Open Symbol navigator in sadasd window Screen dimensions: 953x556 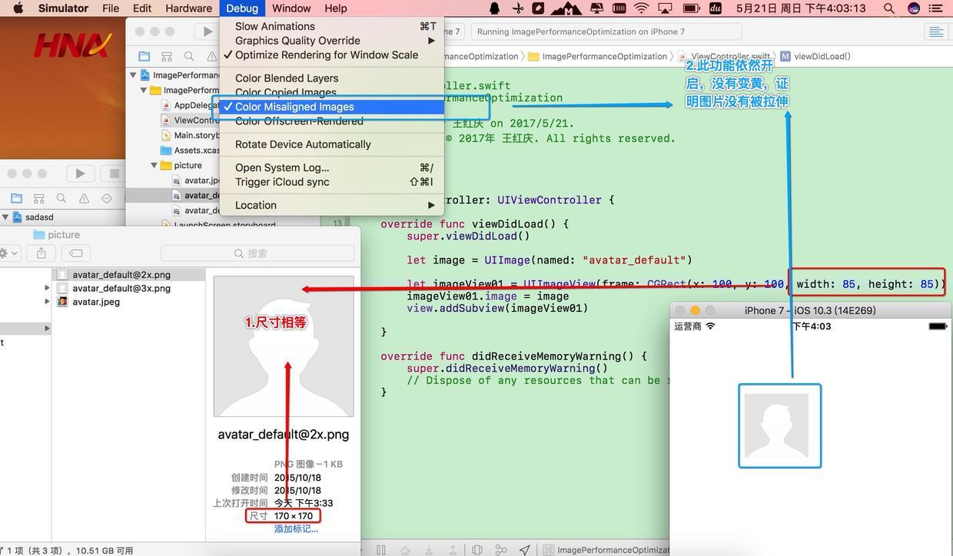[x=39, y=198]
